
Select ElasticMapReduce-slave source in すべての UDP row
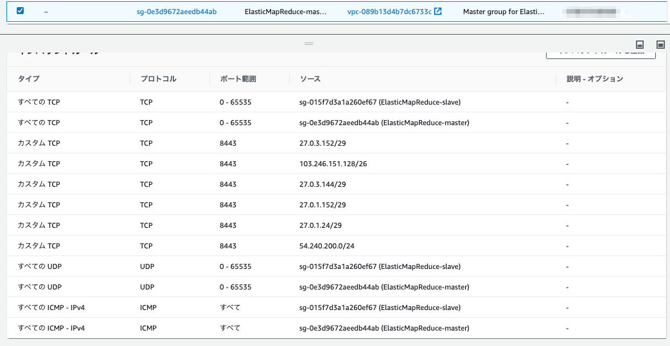(x=380, y=266)
